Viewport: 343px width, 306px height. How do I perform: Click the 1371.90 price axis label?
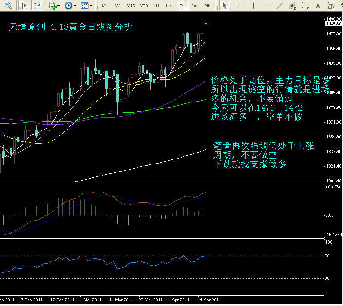[334, 122]
